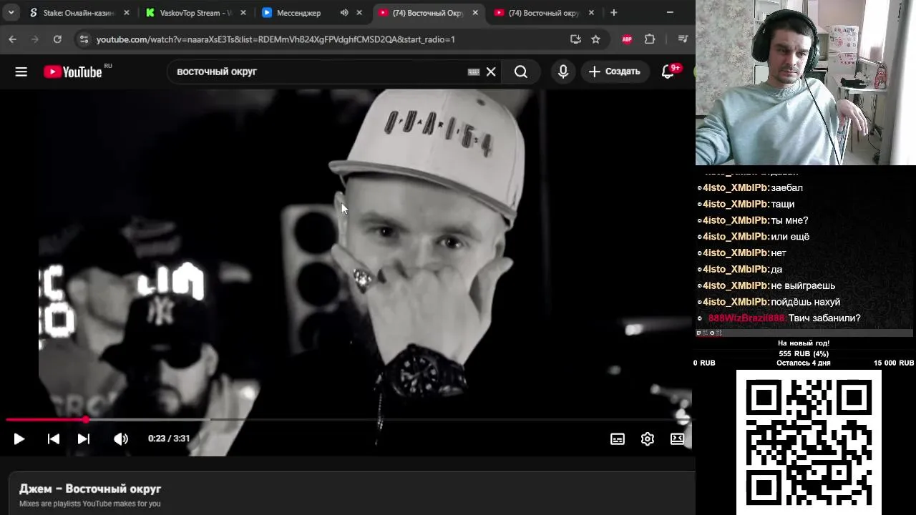Viewport: 916px width, 515px height.
Task: Open video player settings gear
Action: click(648, 439)
